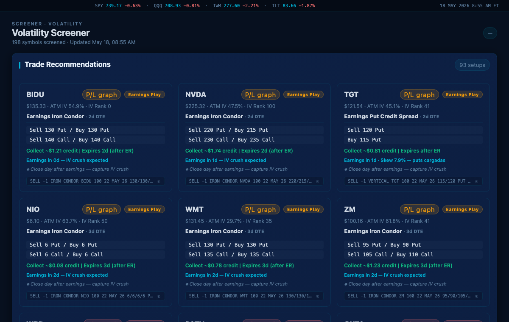Screen dimensions: 509x322
Task: Select the BIDU order command field
Action: [x=95, y=181]
